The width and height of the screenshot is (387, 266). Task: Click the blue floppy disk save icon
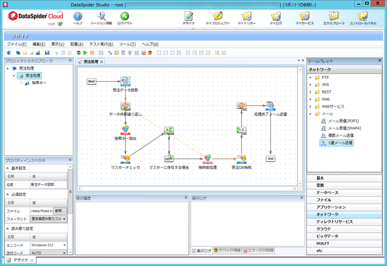tap(47, 53)
